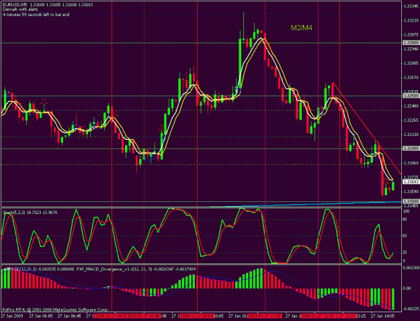Click the 80 level on the Stochastic scale
The image size is (420, 321).
(405, 219)
